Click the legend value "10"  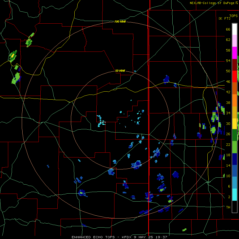pos(228,176)
